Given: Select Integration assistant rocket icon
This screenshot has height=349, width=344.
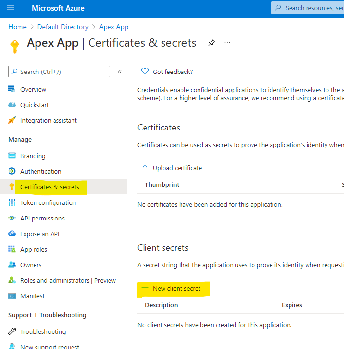Looking at the screenshot, I should (x=12, y=121).
